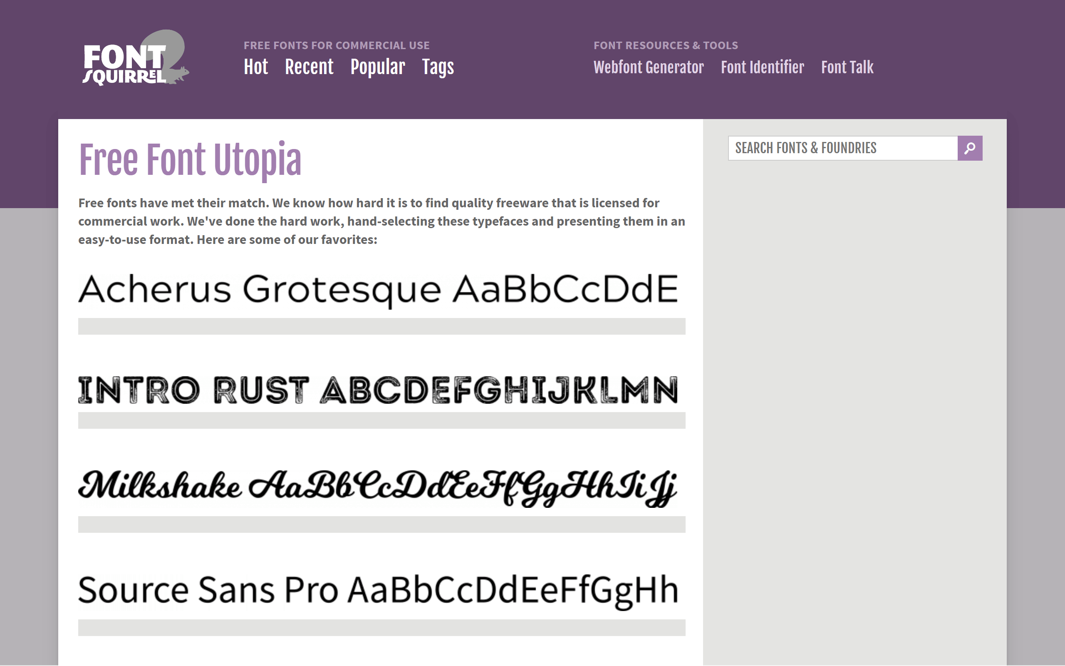Image resolution: width=1065 pixels, height=666 pixels.
Task: Open the Hot fonts page
Action: point(256,67)
